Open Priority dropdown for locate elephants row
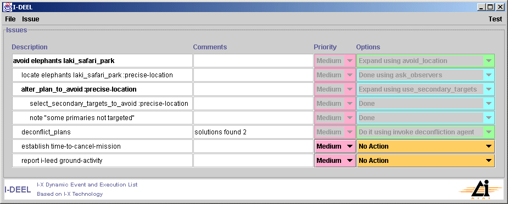The height and width of the screenshot is (204, 508). [x=334, y=75]
